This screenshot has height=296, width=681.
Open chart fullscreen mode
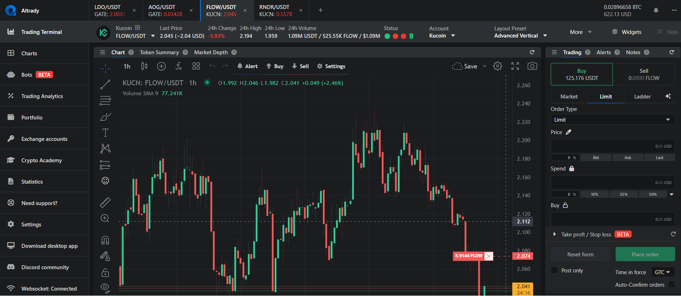[x=515, y=66]
